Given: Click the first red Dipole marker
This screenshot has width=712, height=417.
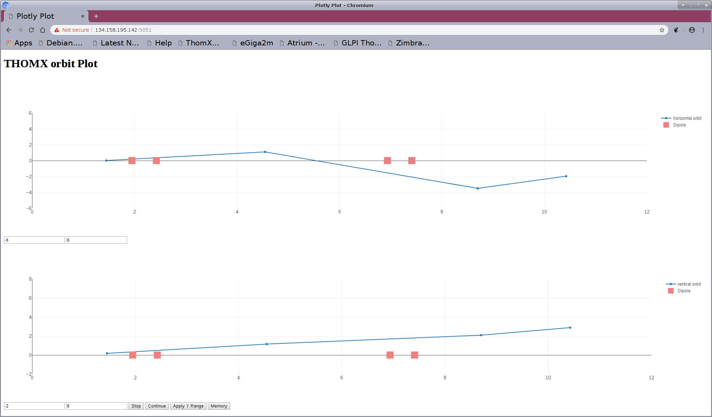Looking at the screenshot, I should coord(132,161).
